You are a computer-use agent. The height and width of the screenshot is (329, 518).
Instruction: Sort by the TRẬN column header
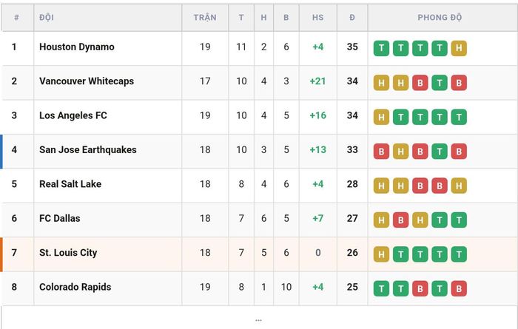[x=205, y=18]
